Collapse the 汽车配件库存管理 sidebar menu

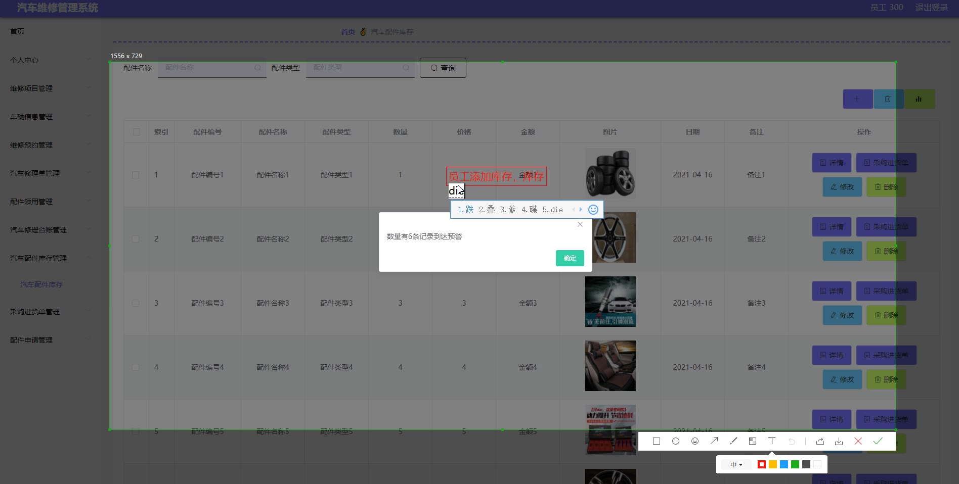[51, 258]
